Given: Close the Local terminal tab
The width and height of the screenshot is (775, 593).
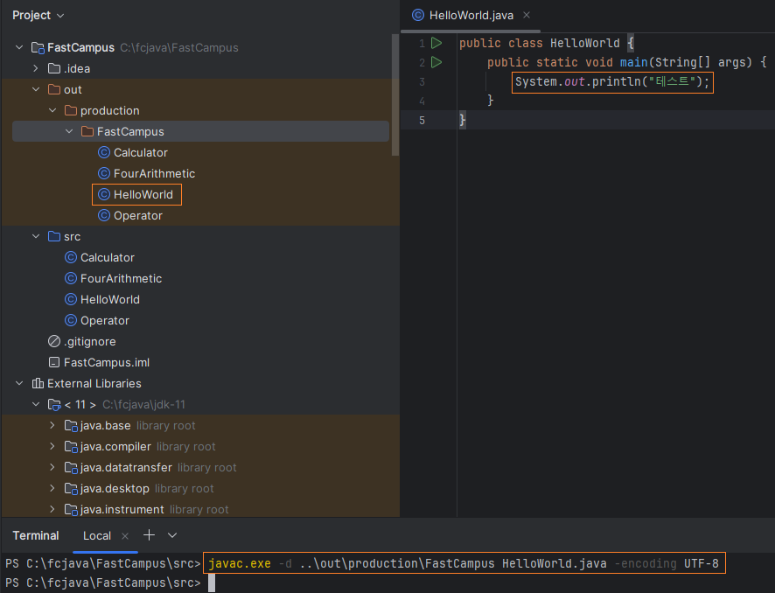Looking at the screenshot, I should pos(125,535).
